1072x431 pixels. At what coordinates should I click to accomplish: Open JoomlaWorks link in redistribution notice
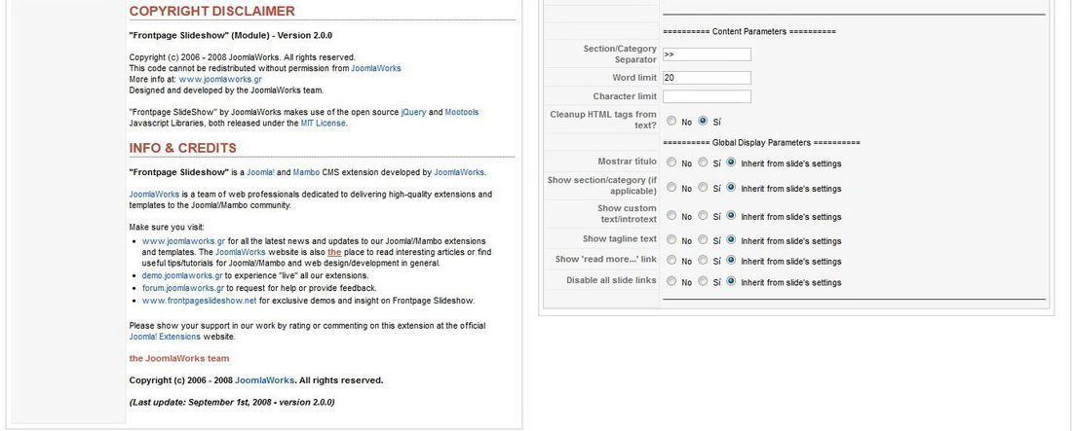coord(376,68)
